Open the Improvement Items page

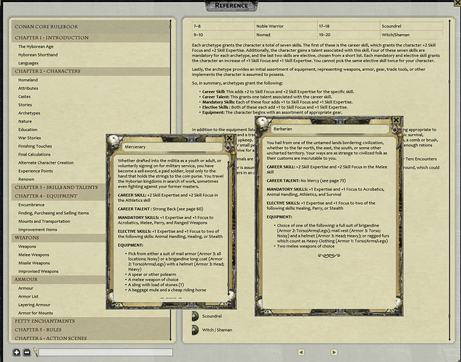tap(38, 230)
